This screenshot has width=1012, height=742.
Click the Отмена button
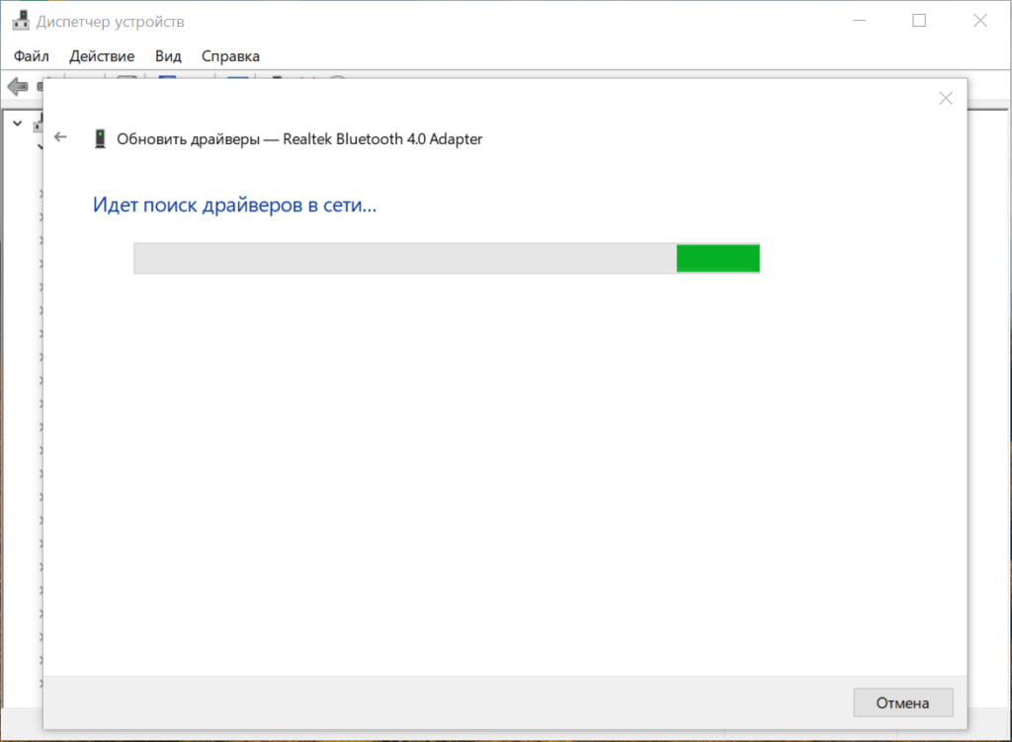click(x=903, y=702)
